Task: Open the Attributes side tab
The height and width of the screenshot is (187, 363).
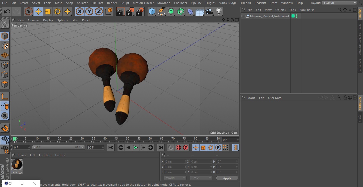Action: point(360,103)
